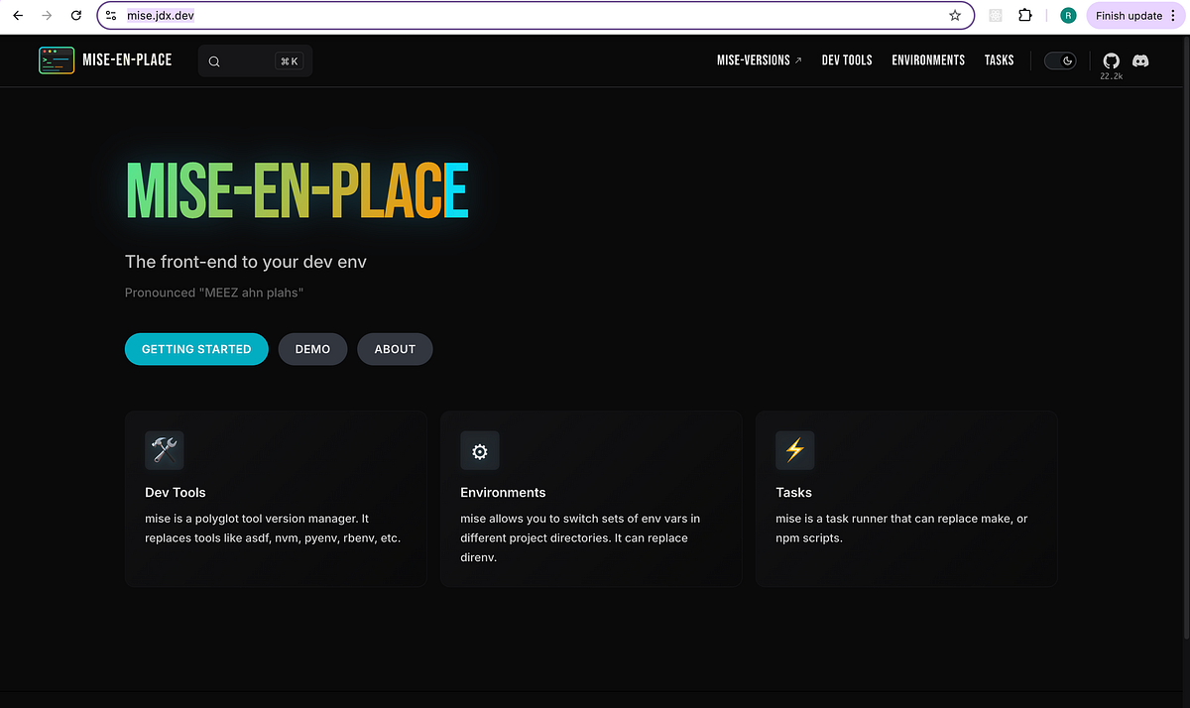This screenshot has height=708, width=1190.
Task: Open the Tasks card title
Action: (x=793, y=493)
